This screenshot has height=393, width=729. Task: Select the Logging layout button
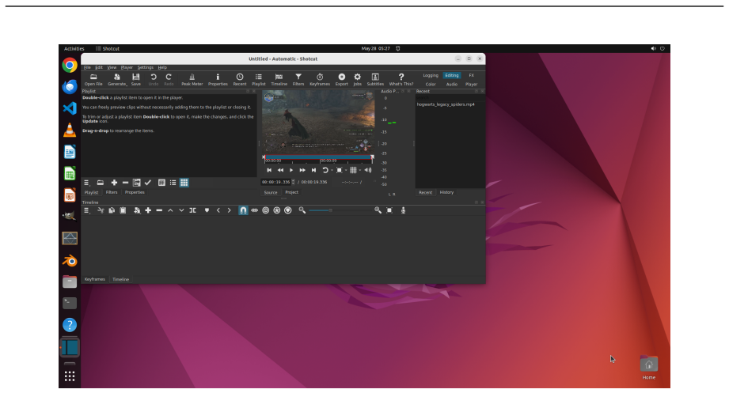pyautogui.click(x=431, y=75)
